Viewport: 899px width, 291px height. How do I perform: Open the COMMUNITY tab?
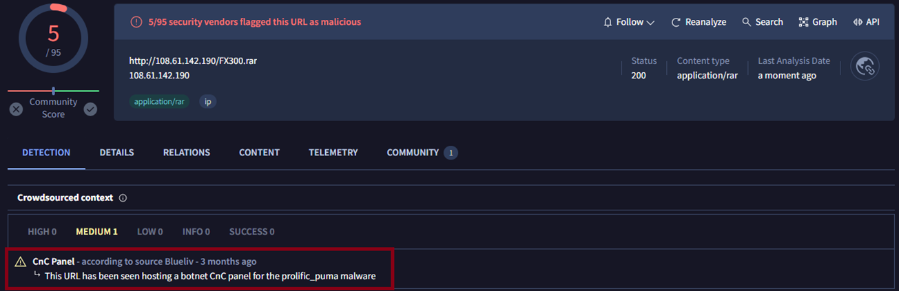click(422, 153)
